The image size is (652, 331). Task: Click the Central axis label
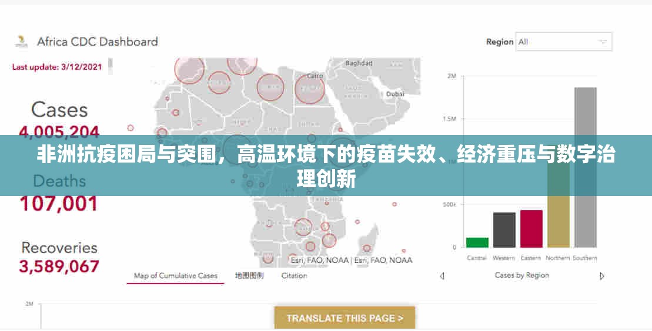click(x=477, y=258)
